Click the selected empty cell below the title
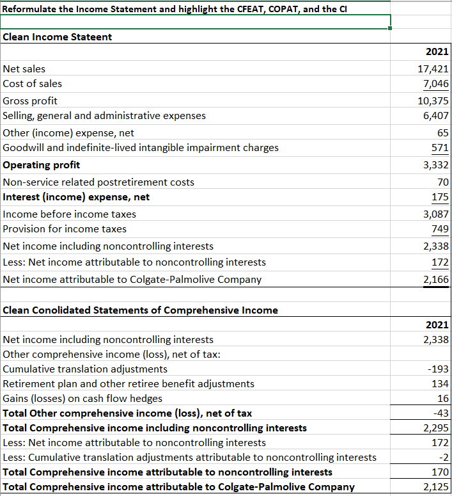 click(x=195, y=22)
